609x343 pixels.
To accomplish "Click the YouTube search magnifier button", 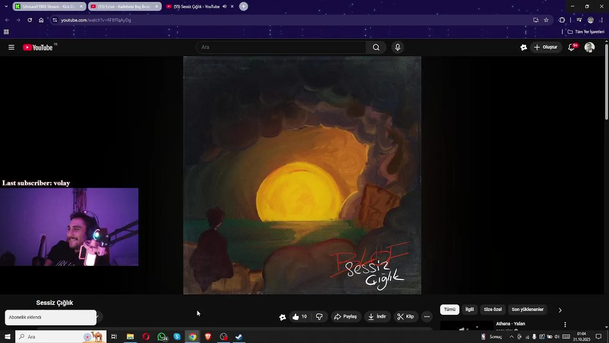I will (376, 47).
